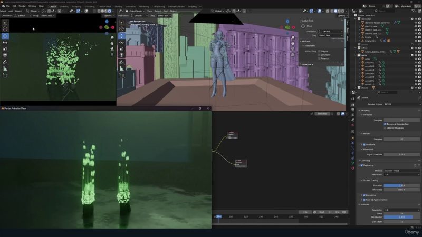422x237 pixels.
Task: Open the raytracing Method dropdown
Action: [x=401, y=171]
